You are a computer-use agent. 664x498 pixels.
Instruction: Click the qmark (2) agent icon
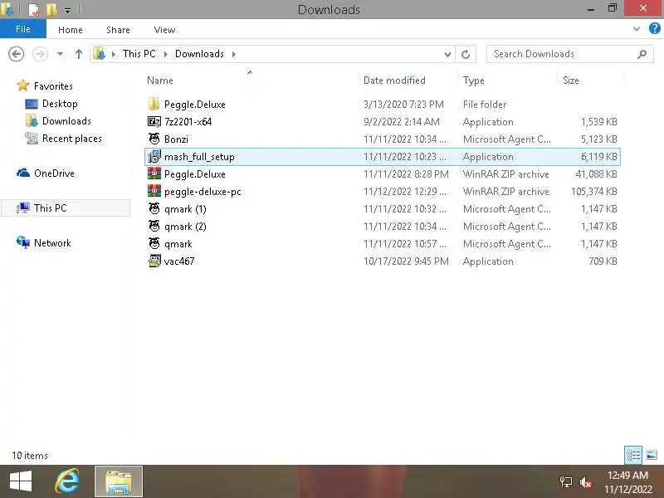(154, 226)
